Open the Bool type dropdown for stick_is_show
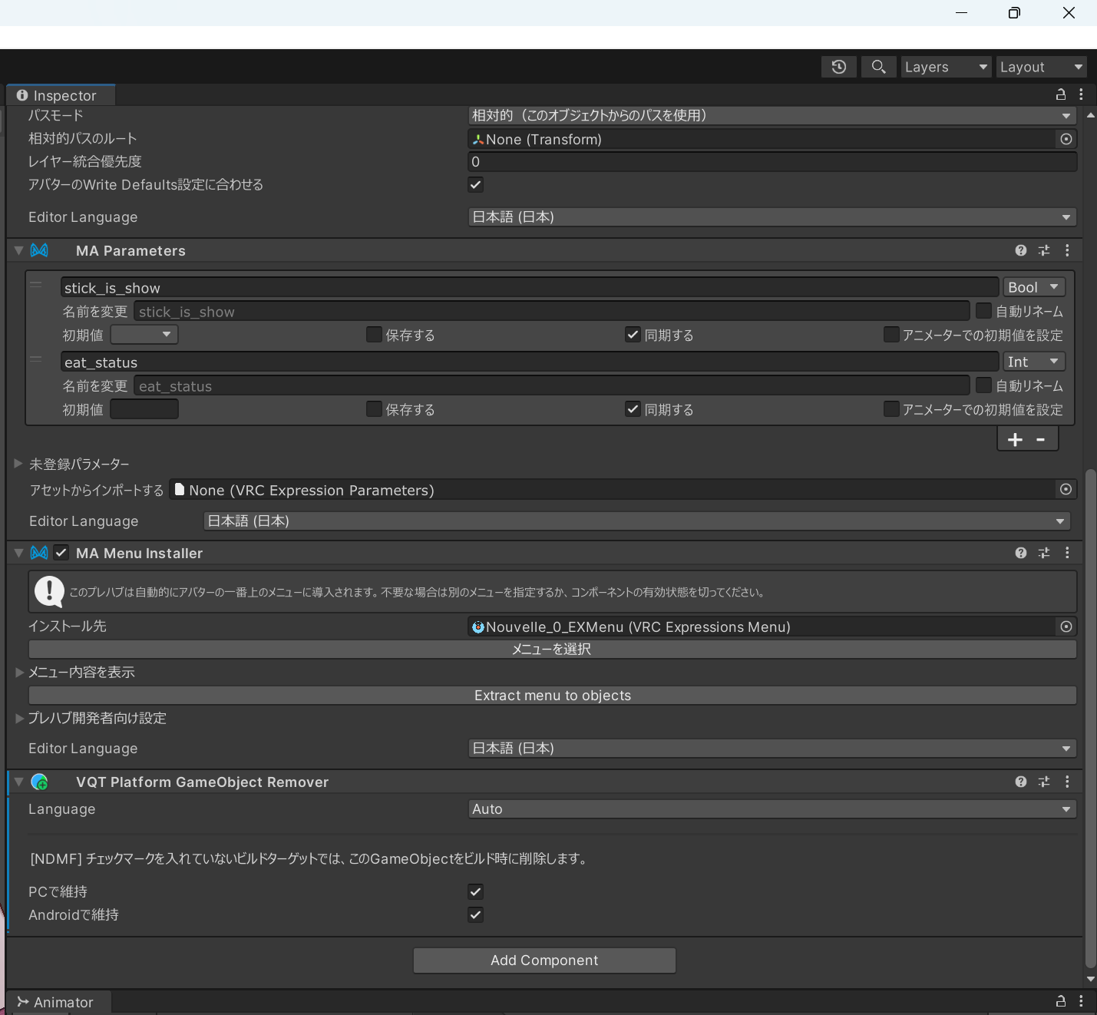The width and height of the screenshot is (1097, 1015). 1033,287
